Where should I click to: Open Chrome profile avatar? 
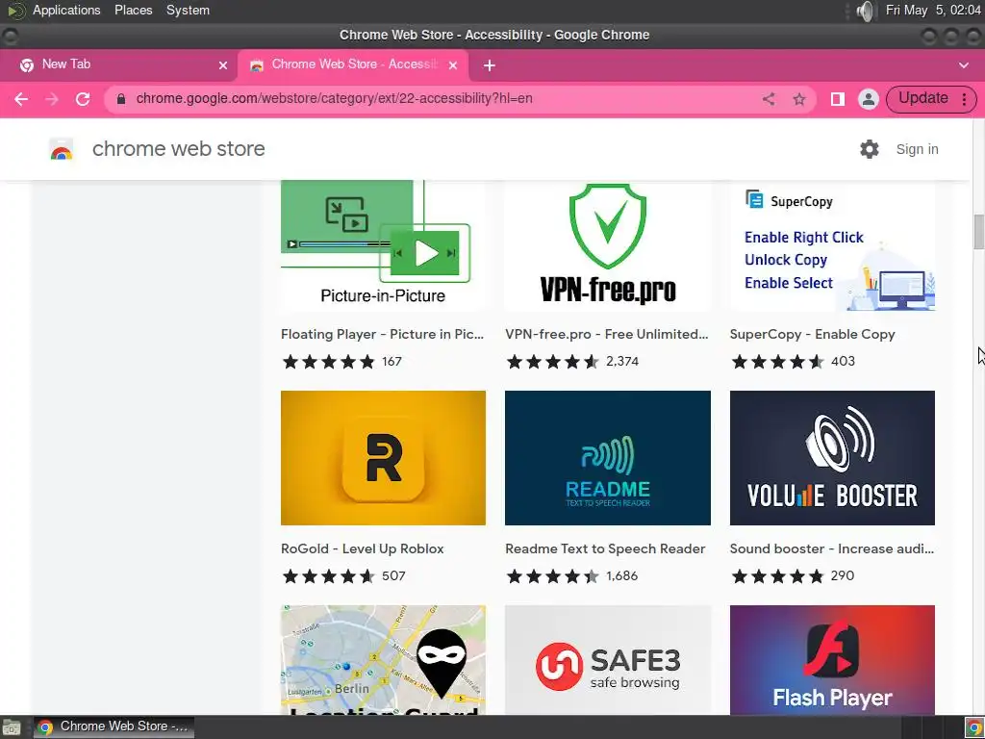click(869, 99)
